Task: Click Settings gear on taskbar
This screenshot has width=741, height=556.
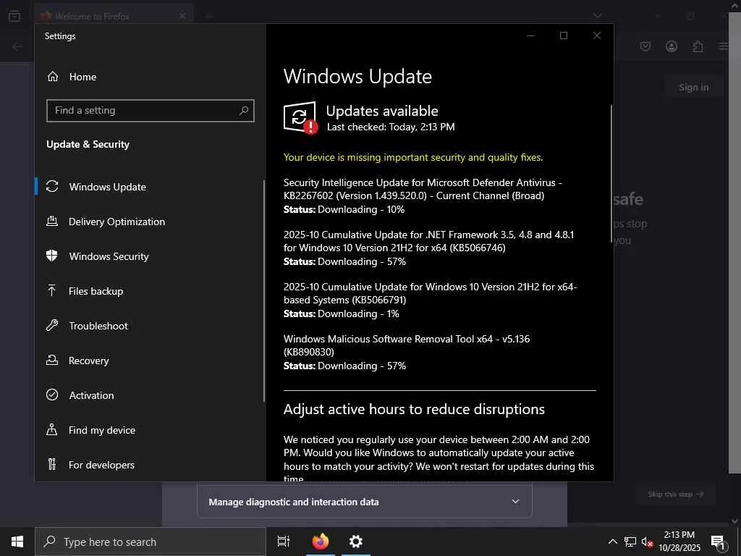Action: click(355, 542)
